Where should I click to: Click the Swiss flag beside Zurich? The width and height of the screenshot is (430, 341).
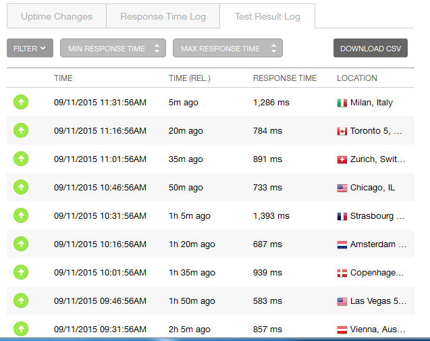[x=342, y=159]
